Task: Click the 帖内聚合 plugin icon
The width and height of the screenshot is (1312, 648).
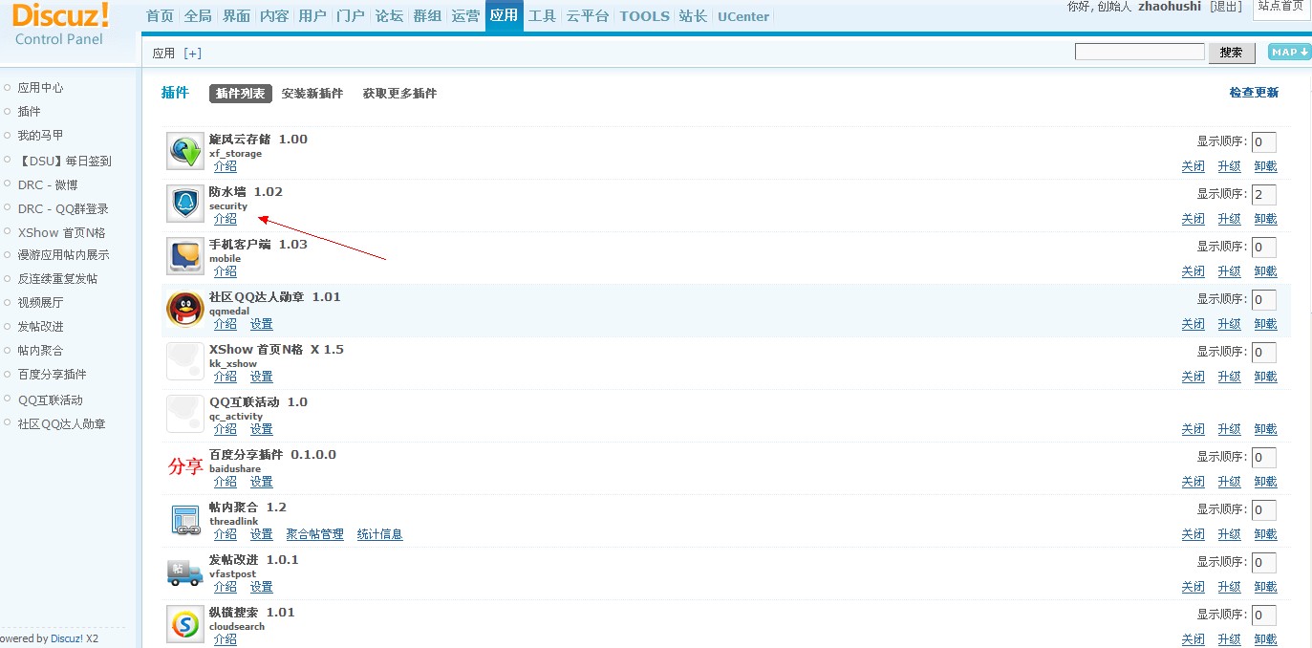Action: (x=185, y=520)
